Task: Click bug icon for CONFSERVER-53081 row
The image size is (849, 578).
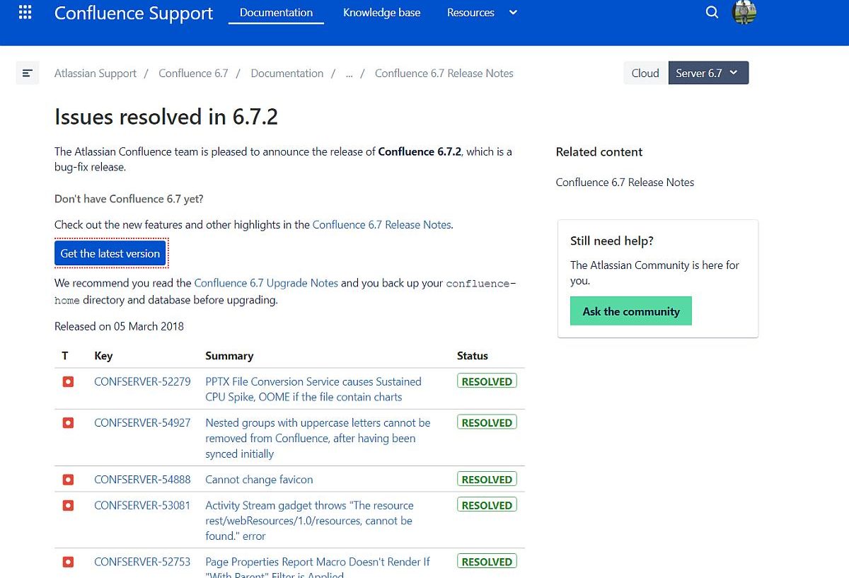Action: point(68,505)
